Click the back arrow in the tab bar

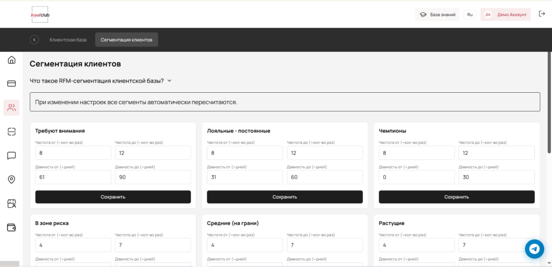tap(34, 39)
